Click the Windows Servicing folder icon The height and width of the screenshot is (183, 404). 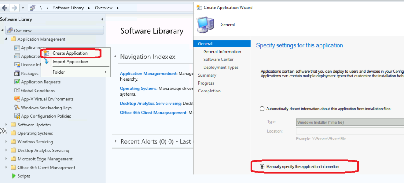point(13,142)
